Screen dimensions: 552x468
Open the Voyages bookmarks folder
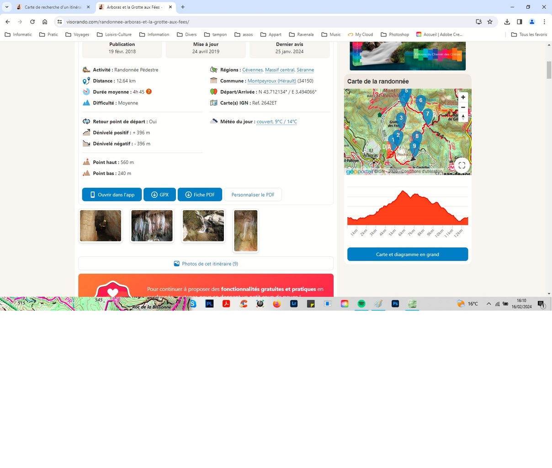tap(77, 34)
